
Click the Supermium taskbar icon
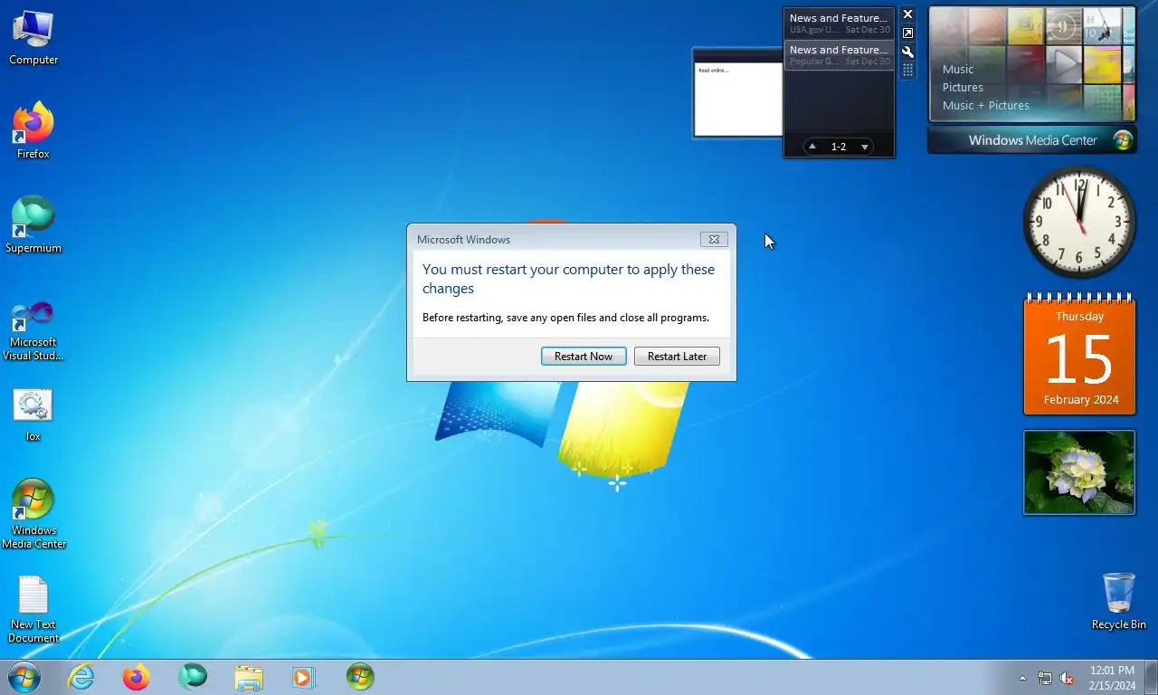click(193, 677)
